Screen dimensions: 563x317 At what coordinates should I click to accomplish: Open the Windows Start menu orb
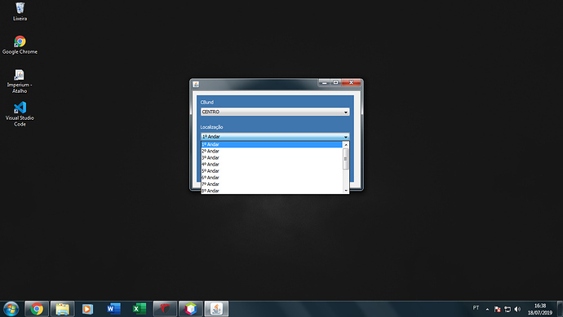(x=11, y=309)
